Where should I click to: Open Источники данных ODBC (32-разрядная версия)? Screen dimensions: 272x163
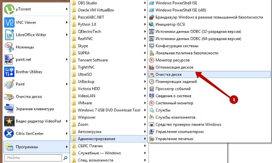[x=209, y=31]
